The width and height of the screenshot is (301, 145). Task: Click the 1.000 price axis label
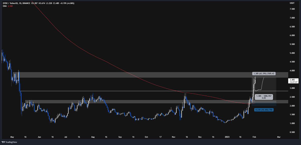point(292,123)
